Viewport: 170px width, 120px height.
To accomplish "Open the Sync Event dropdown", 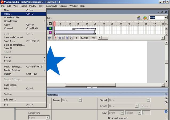I will [122, 113].
